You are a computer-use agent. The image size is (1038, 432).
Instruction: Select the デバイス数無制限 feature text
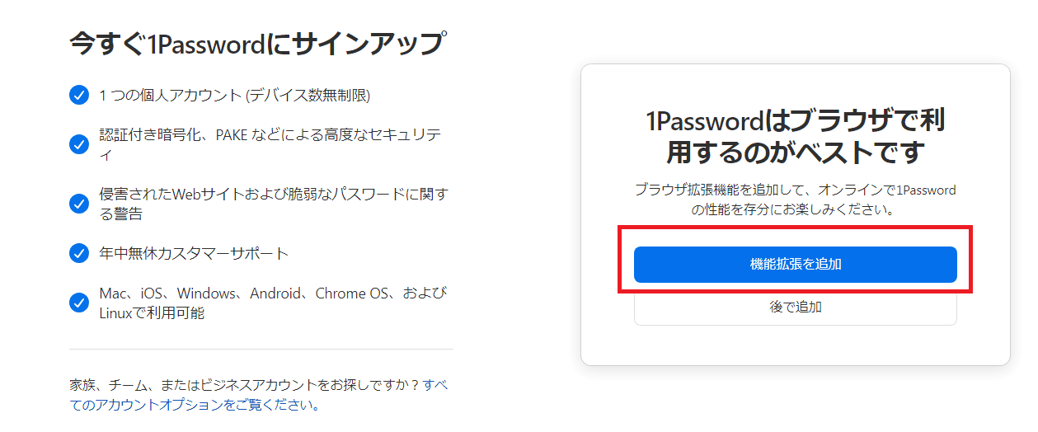pos(308,96)
